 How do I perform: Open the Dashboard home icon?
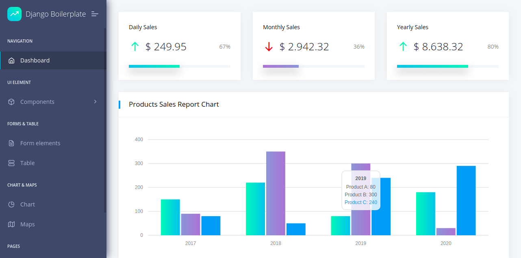pyautogui.click(x=11, y=60)
